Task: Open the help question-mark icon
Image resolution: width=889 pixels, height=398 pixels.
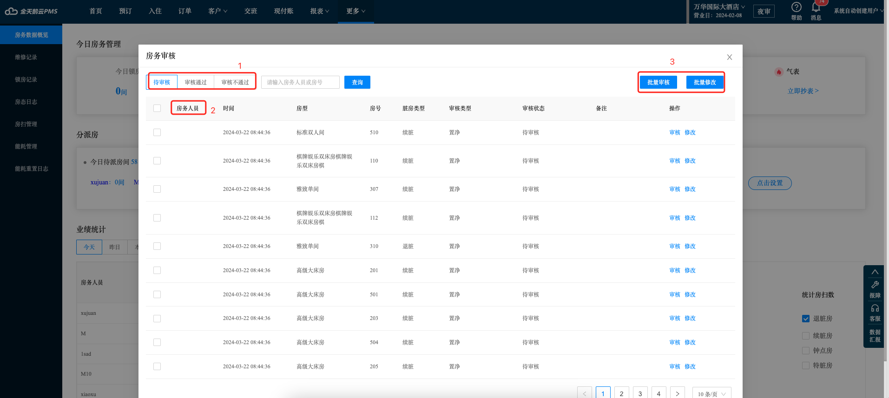Action: point(797,7)
